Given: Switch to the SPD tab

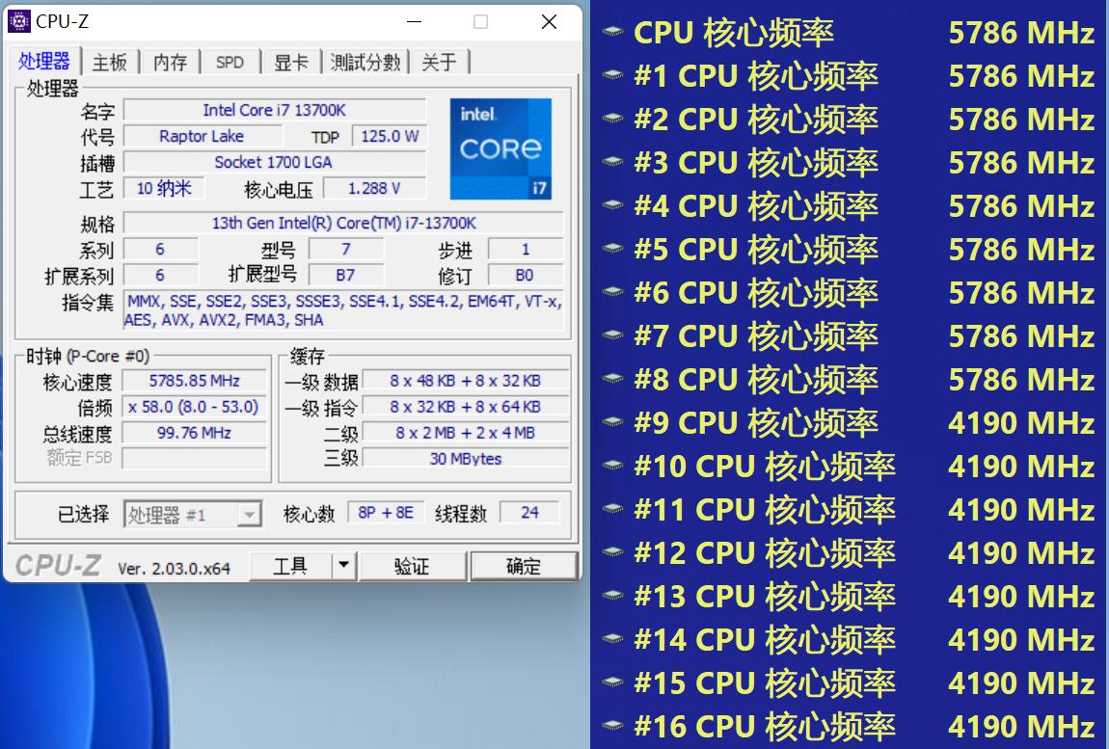Looking at the screenshot, I should point(230,62).
